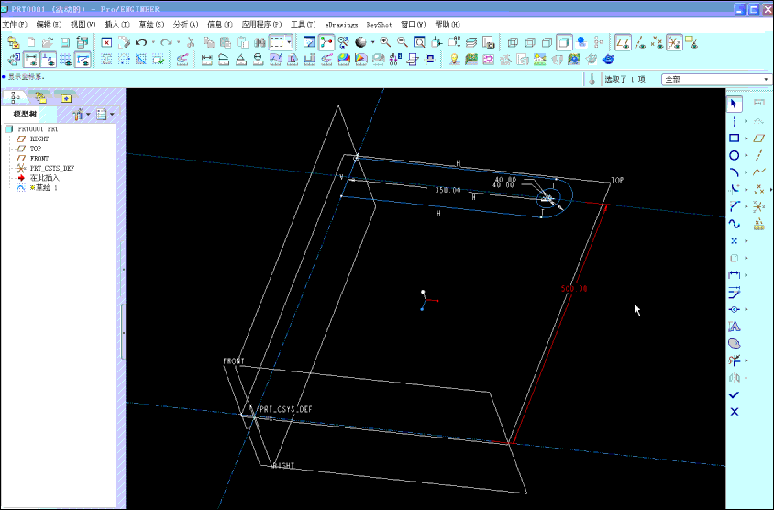Open the 视图 menu
The width and height of the screenshot is (774, 510).
tap(83, 24)
